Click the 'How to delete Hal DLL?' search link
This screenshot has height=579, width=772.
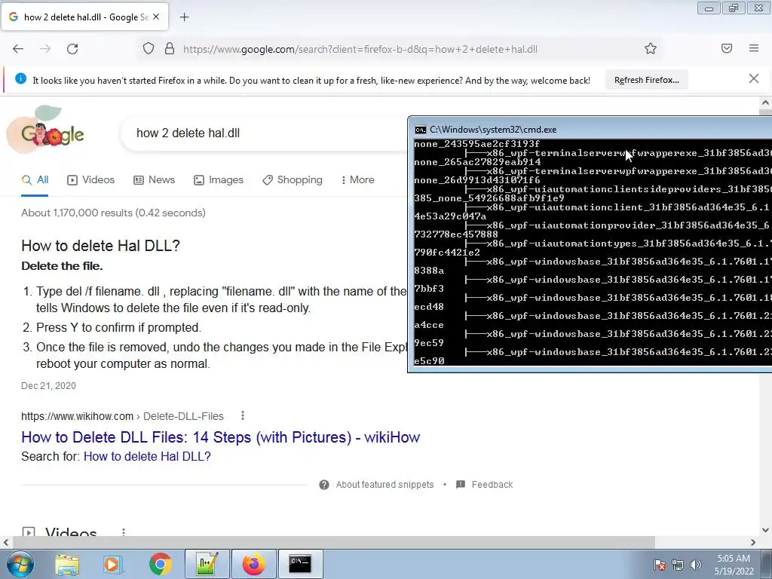click(x=147, y=456)
